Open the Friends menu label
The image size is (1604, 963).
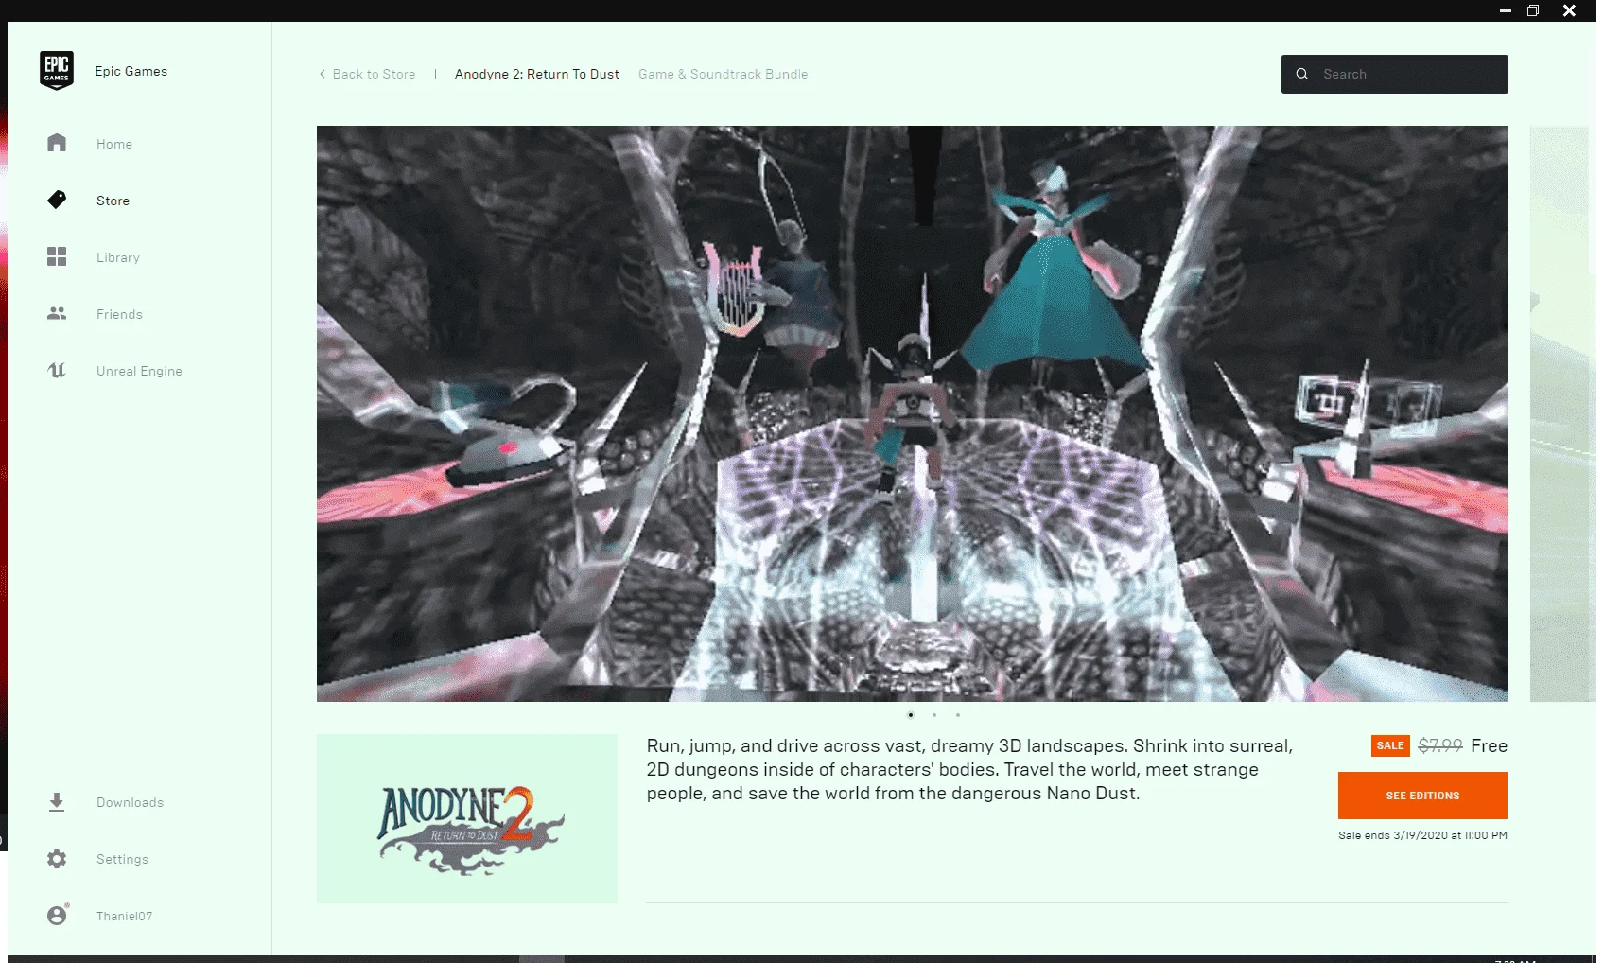point(119,314)
